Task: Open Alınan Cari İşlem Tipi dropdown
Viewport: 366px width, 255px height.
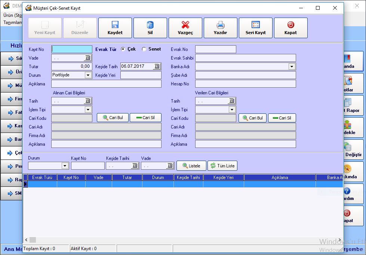Action: tap(88, 110)
